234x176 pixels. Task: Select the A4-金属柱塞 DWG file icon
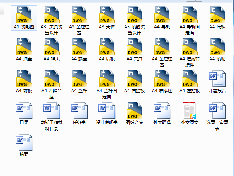point(162,47)
